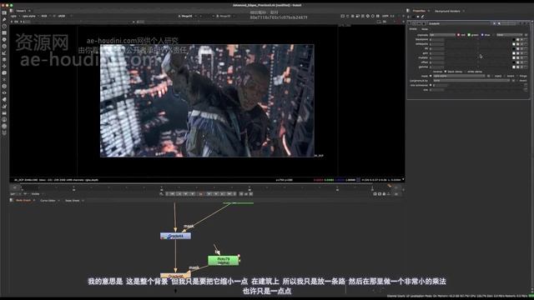This screenshot has width=534, height=300.
Task: Collapse the Grade46 properties panel arrow
Action: pyautogui.click(x=410, y=23)
